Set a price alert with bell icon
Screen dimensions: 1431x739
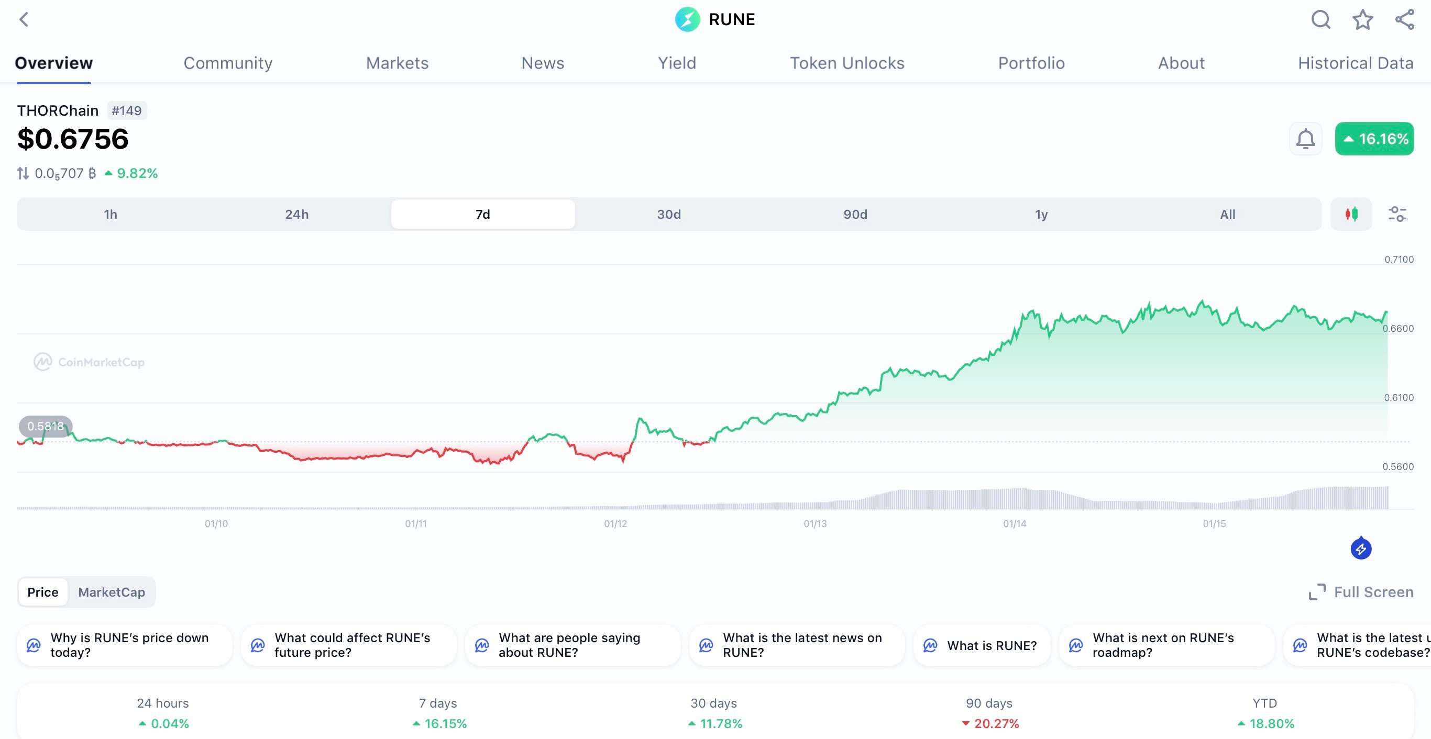coord(1305,139)
